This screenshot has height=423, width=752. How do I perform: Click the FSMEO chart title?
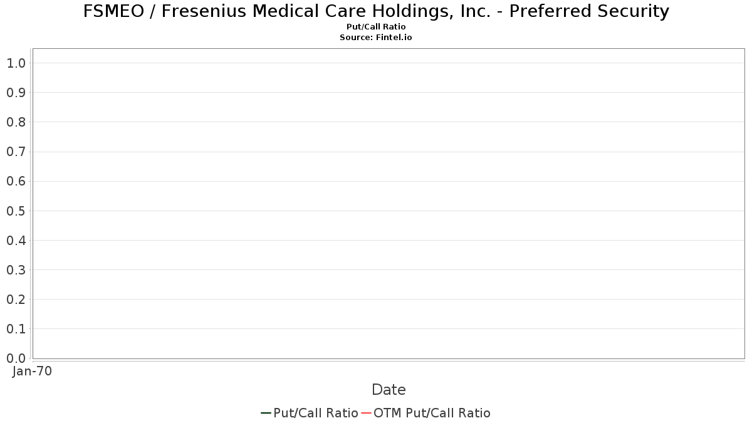(x=376, y=11)
